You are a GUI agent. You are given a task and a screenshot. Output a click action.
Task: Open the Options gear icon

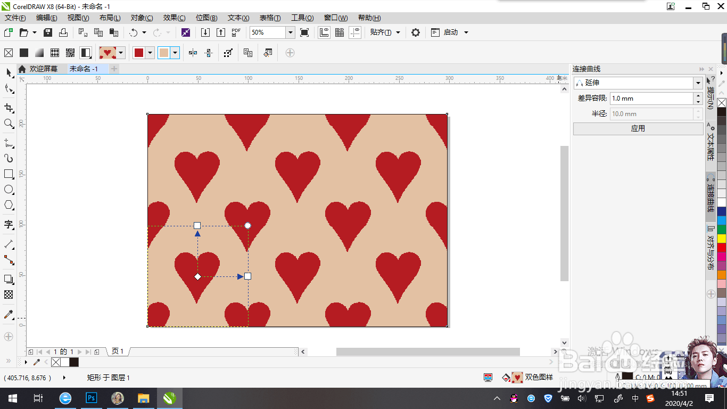(x=416, y=32)
